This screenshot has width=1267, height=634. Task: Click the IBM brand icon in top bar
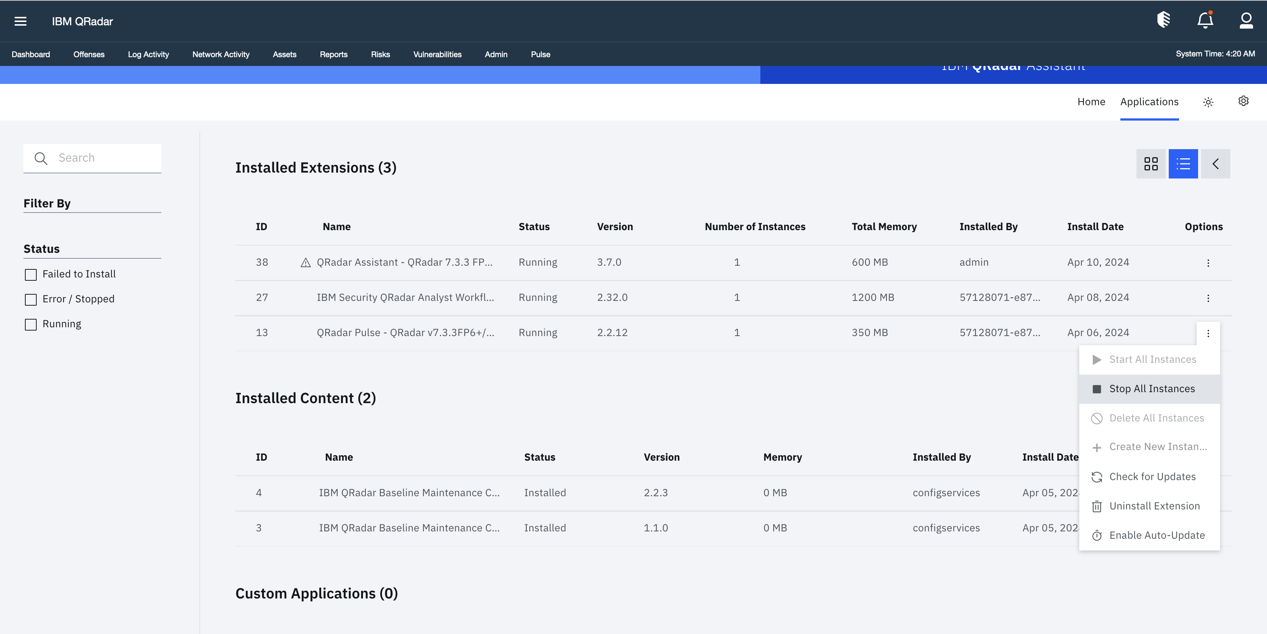pos(1163,20)
